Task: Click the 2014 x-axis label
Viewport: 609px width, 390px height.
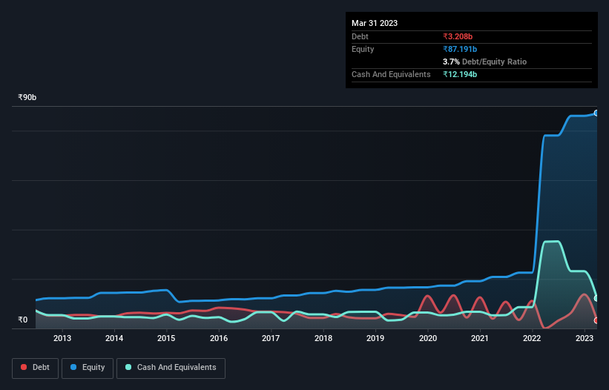Action: pyautogui.click(x=114, y=338)
